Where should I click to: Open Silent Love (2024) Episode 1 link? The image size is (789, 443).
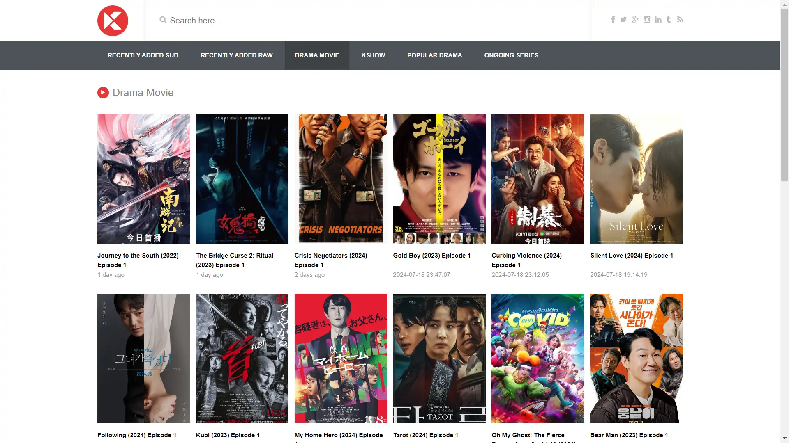pyautogui.click(x=632, y=256)
